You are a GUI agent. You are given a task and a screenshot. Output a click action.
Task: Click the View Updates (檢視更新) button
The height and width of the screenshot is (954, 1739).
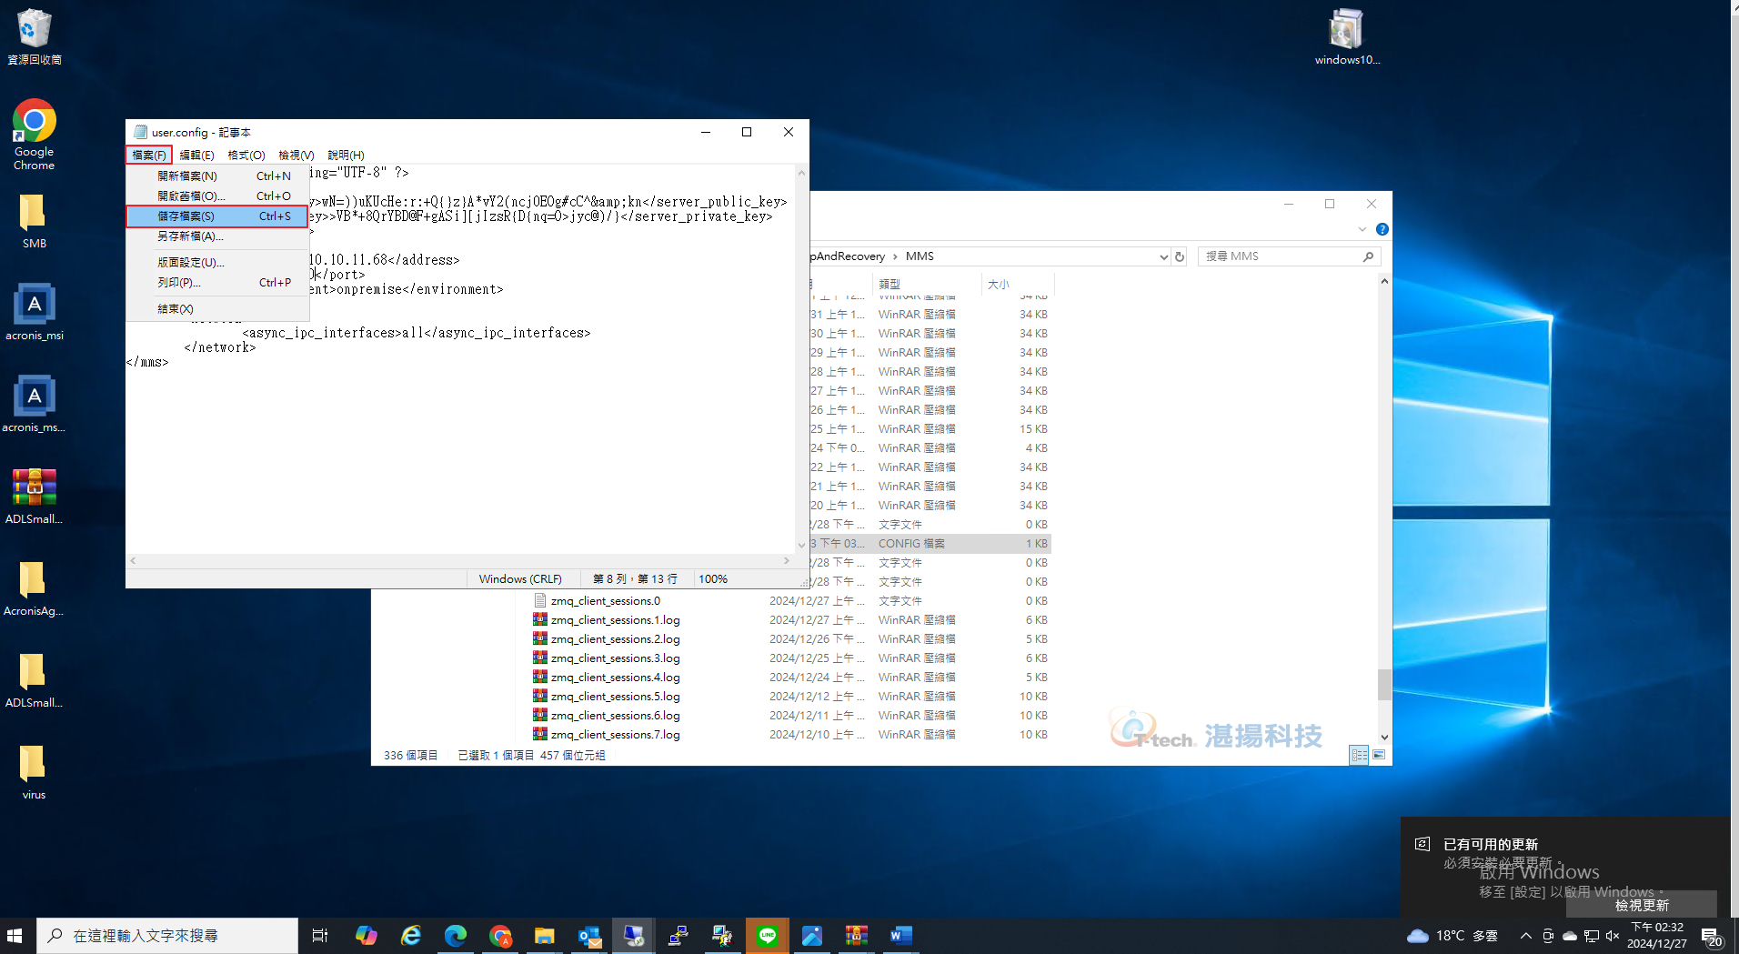[1642, 905]
